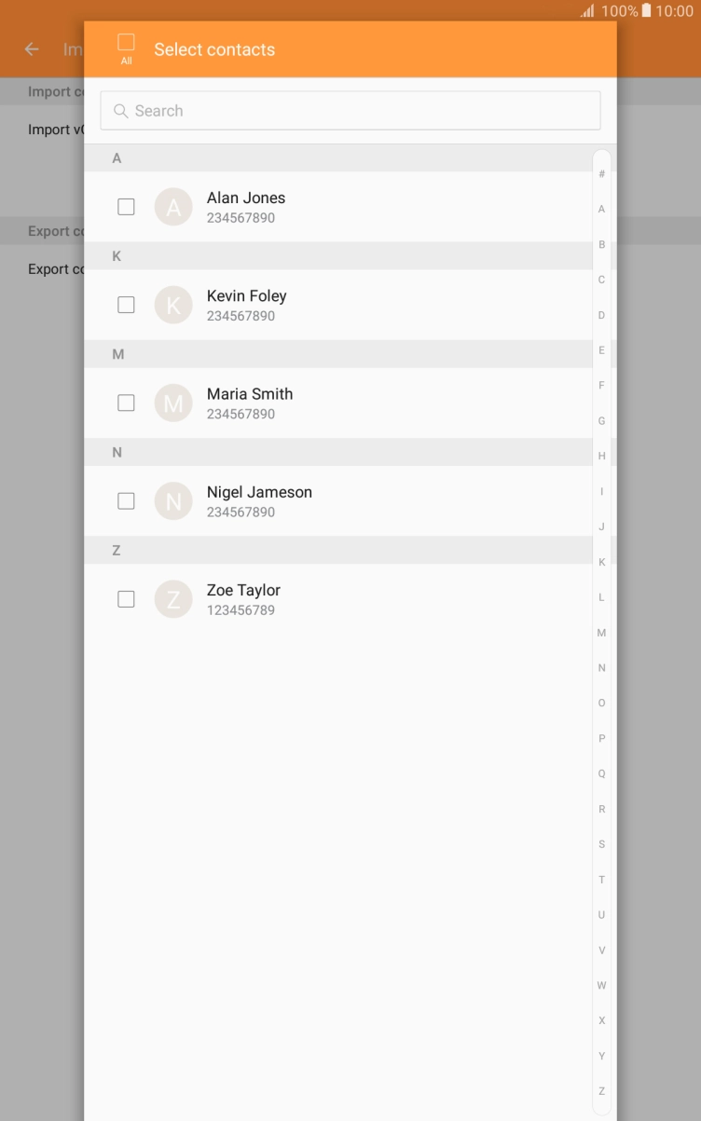Tap Maria Smith's M avatar
The width and height of the screenshot is (701, 1121).
[173, 403]
